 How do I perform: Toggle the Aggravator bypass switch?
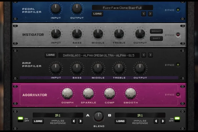click(178, 95)
